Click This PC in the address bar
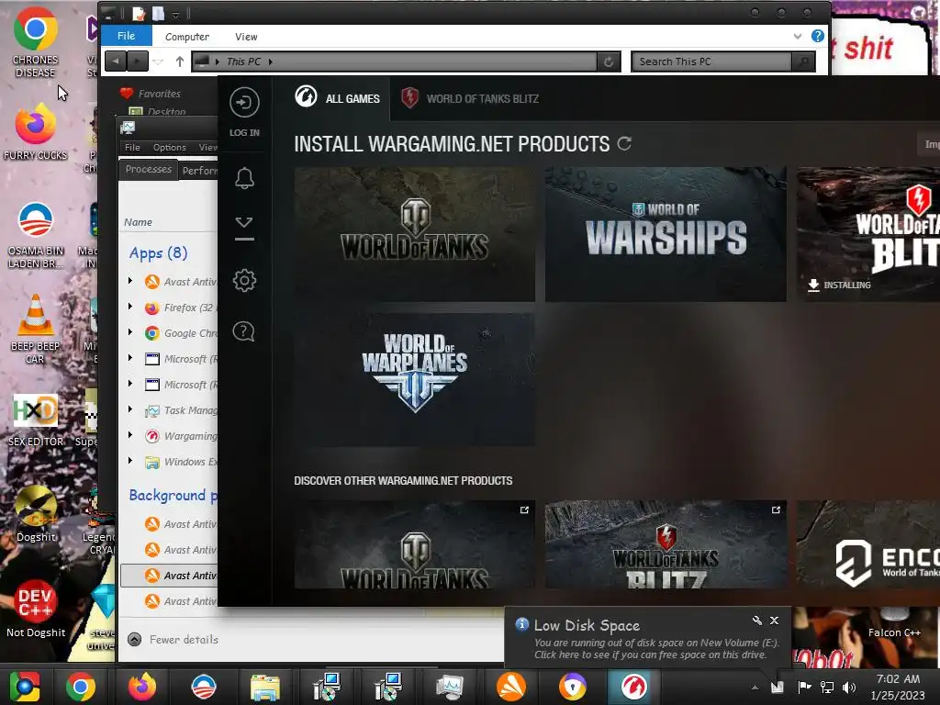The width and height of the screenshot is (940, 705). coord(243,62)
